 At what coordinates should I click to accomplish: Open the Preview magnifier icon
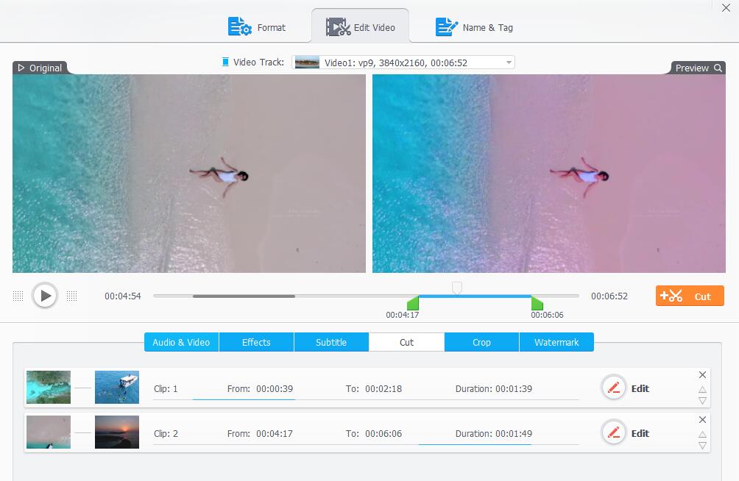tap(718, 67)
